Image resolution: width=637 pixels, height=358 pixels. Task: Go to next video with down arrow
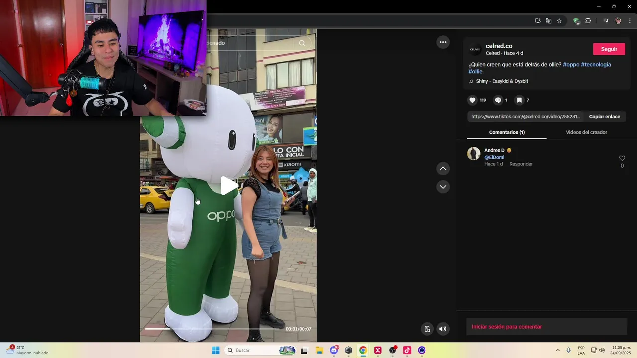pos(443,187)
